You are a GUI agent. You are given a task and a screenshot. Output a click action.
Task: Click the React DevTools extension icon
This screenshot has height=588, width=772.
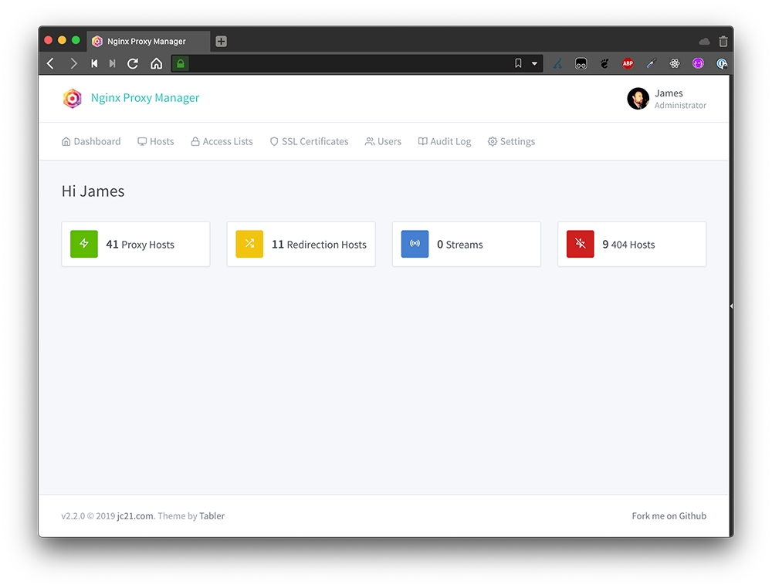tap(675, 63)
